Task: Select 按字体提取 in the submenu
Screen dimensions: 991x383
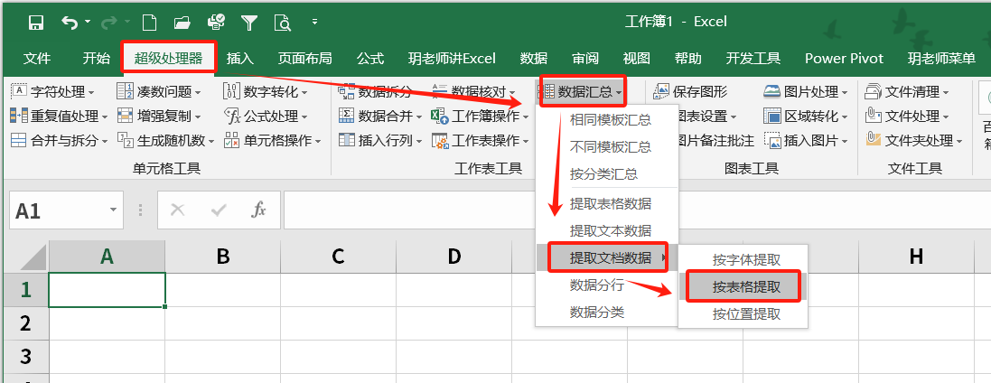Action: (746, 260)
